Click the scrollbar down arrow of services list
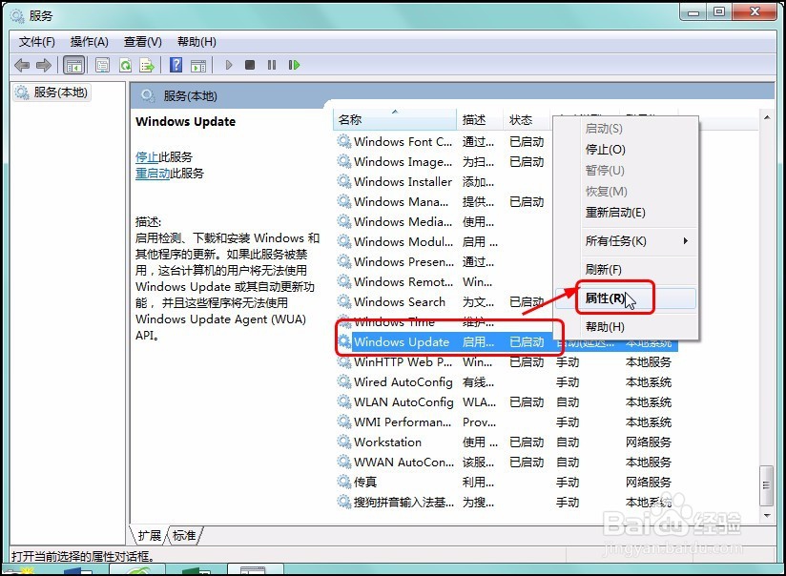Viewport: 786px width, 576px height. coord(767,515)
